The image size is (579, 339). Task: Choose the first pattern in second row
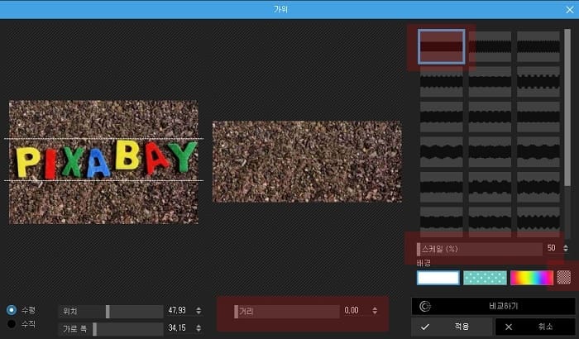[x=441, y=82]
